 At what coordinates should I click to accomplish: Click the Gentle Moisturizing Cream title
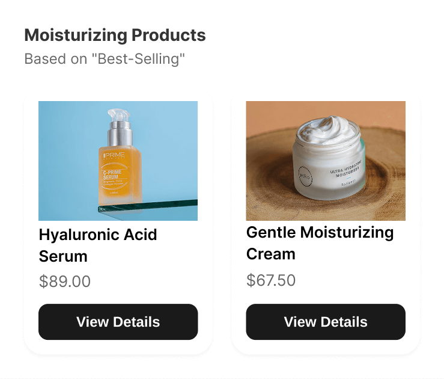click(320, 242)
